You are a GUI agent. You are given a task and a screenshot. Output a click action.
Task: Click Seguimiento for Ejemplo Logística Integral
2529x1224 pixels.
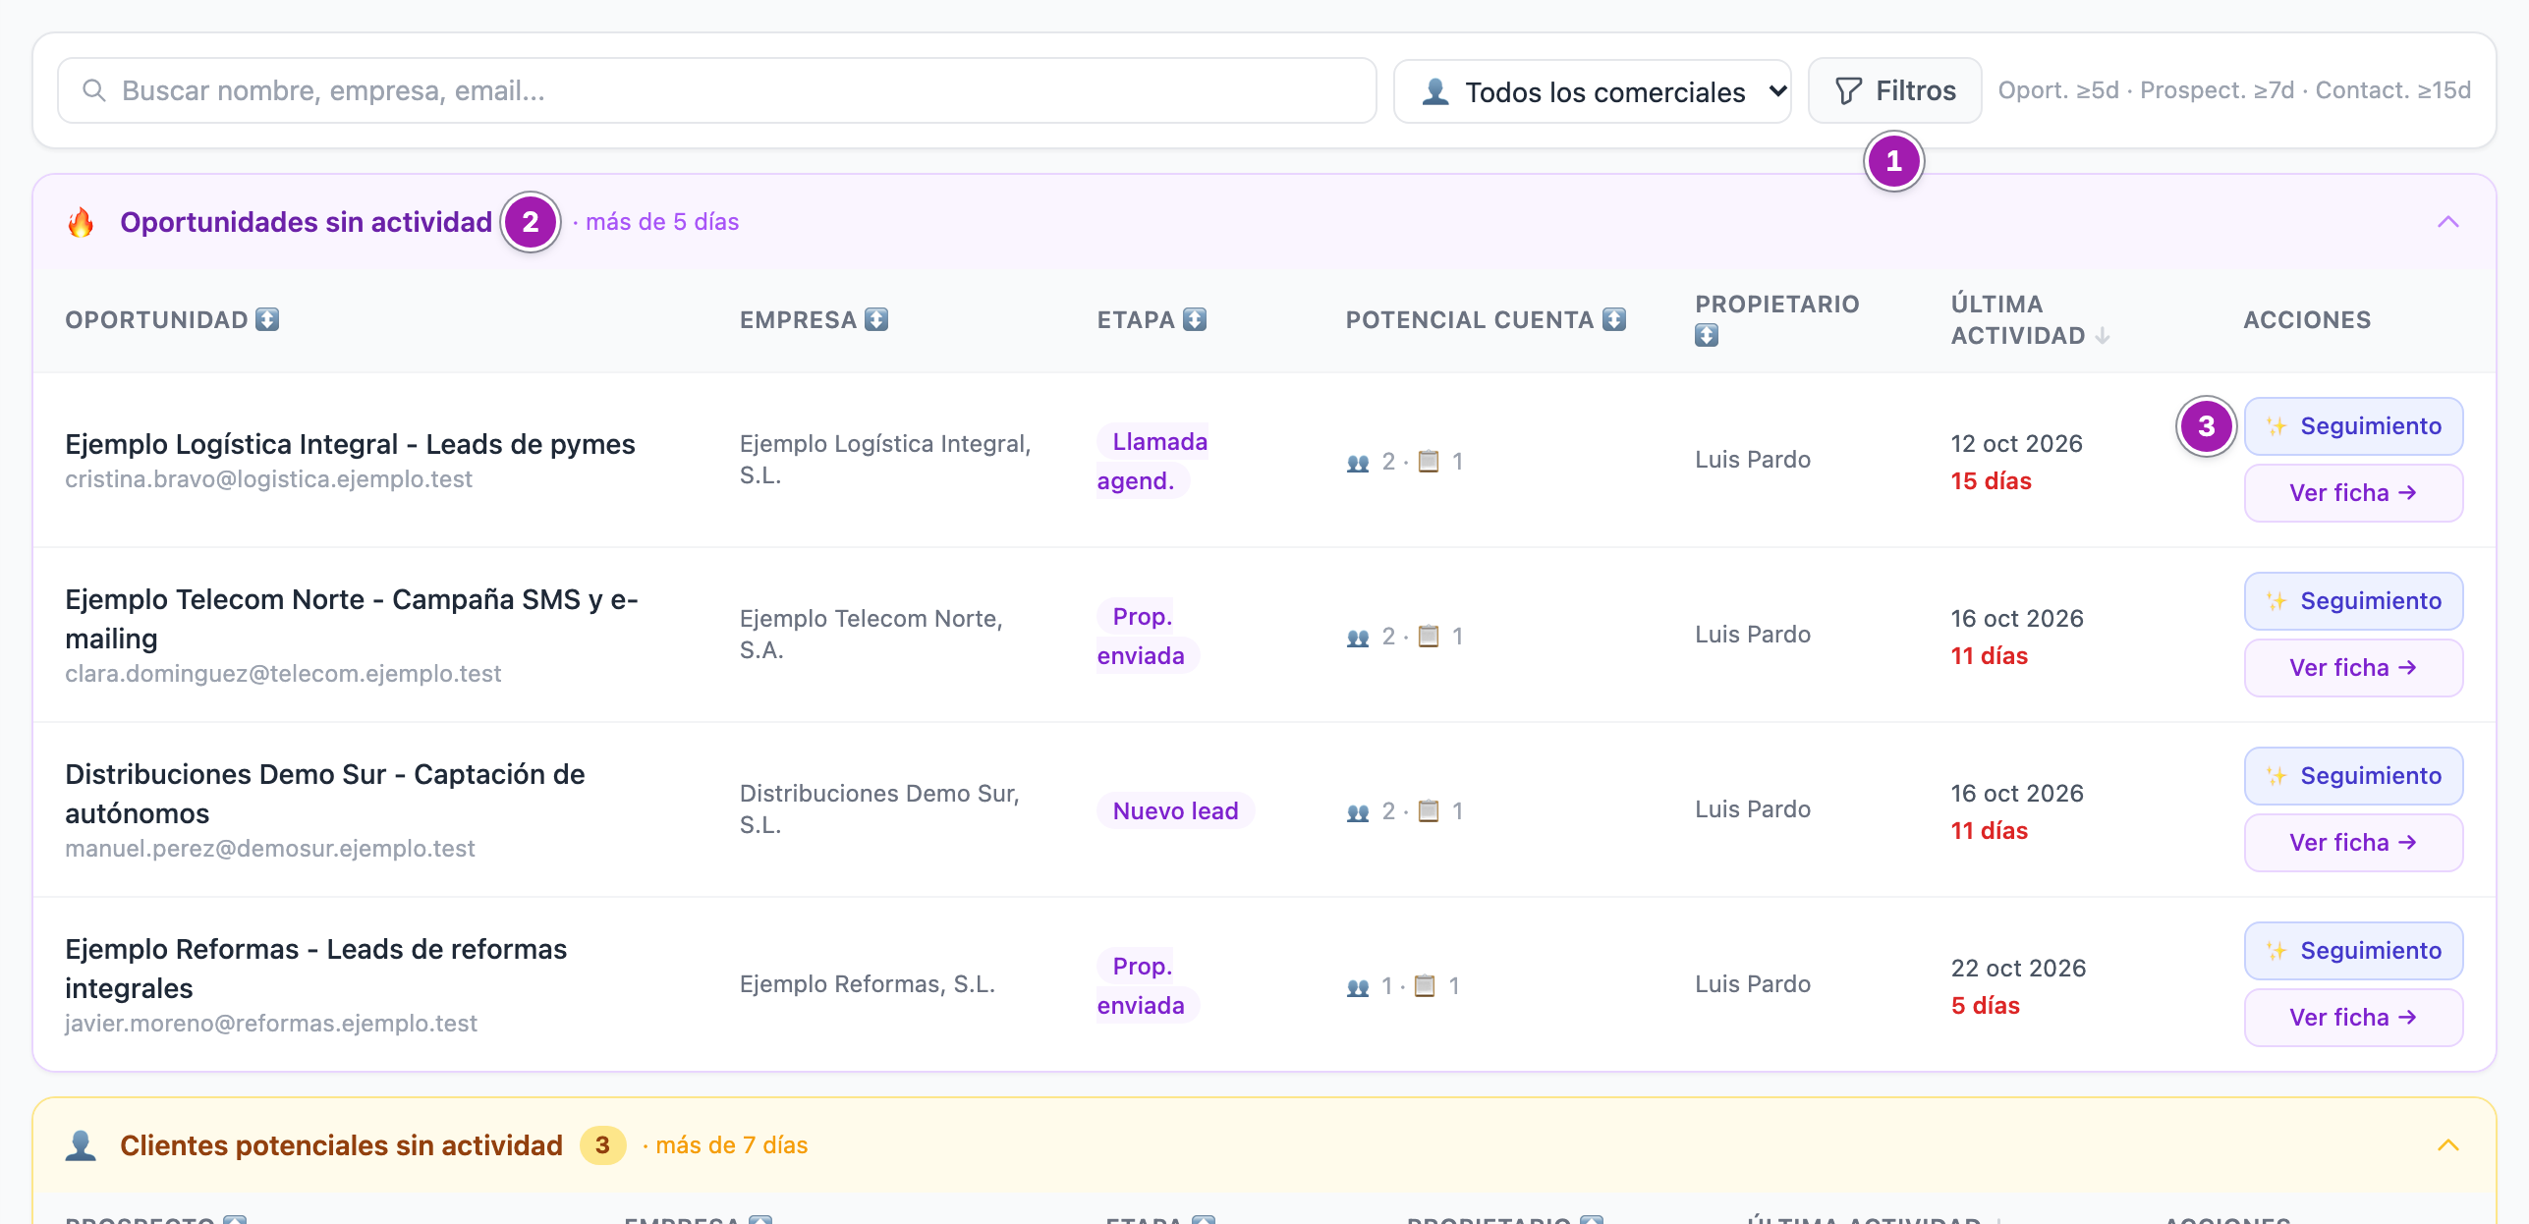[x=2354, y=426]
